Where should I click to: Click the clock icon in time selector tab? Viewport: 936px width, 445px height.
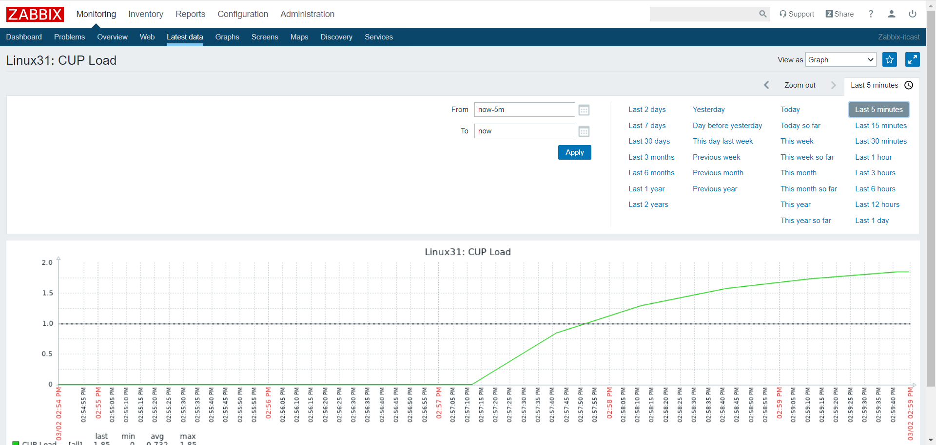pyautogui.click(x=909, y=85)
